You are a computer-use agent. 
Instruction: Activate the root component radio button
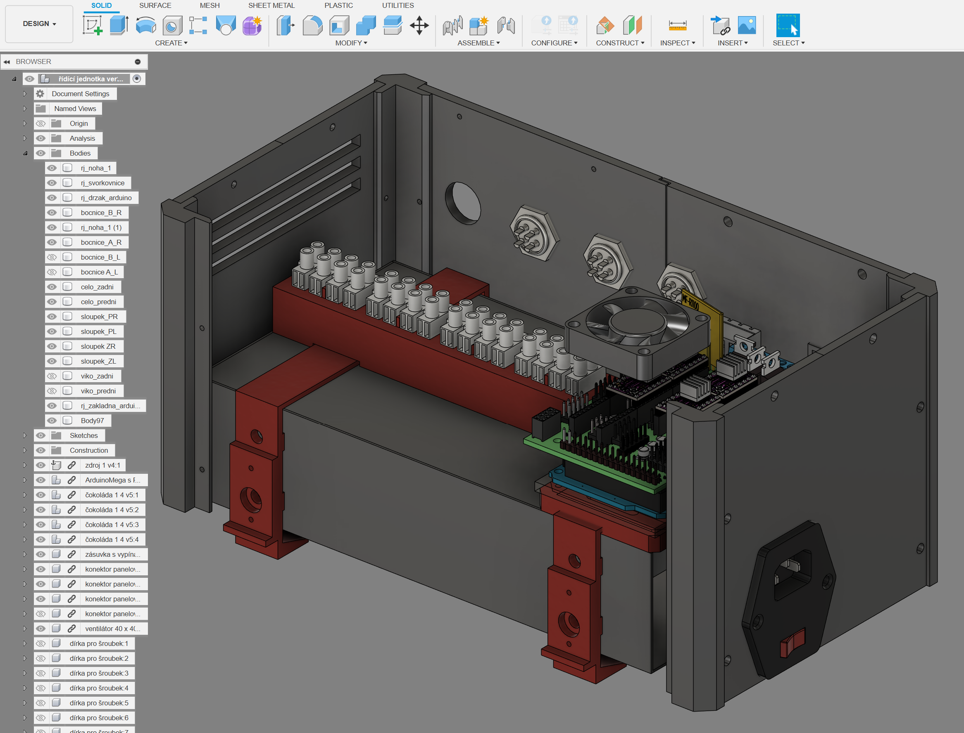coord(137,78)
